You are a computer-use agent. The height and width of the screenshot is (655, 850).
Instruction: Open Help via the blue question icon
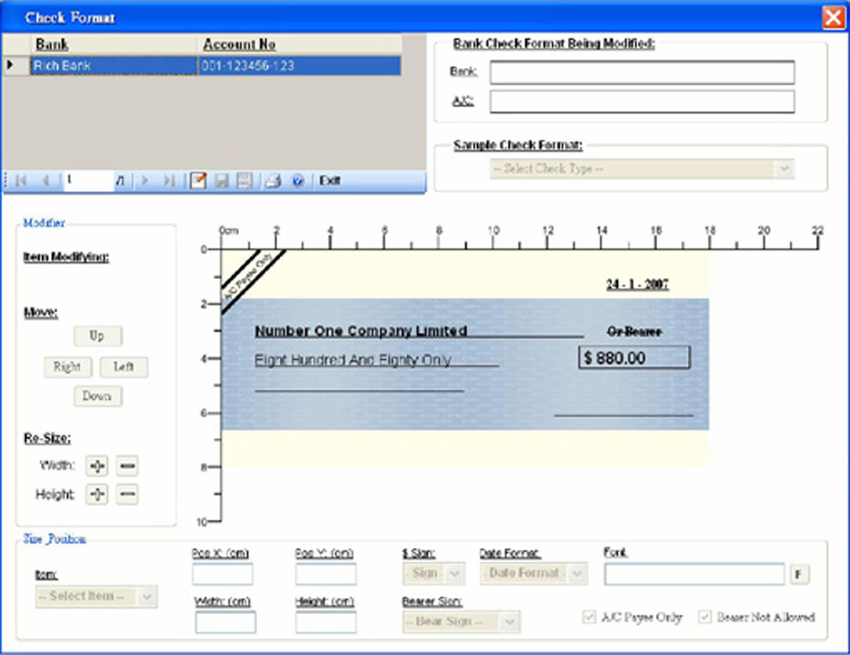point(297,181)
